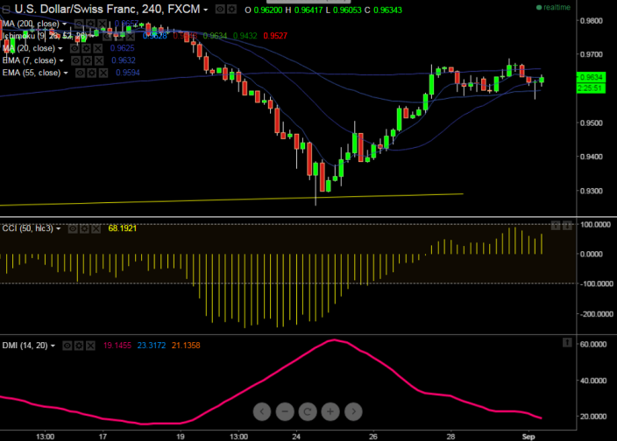The width and height of the screenshot is (617, 441).
Task: Click the pink DMI value 19.1455
Action: coord(117,346)
